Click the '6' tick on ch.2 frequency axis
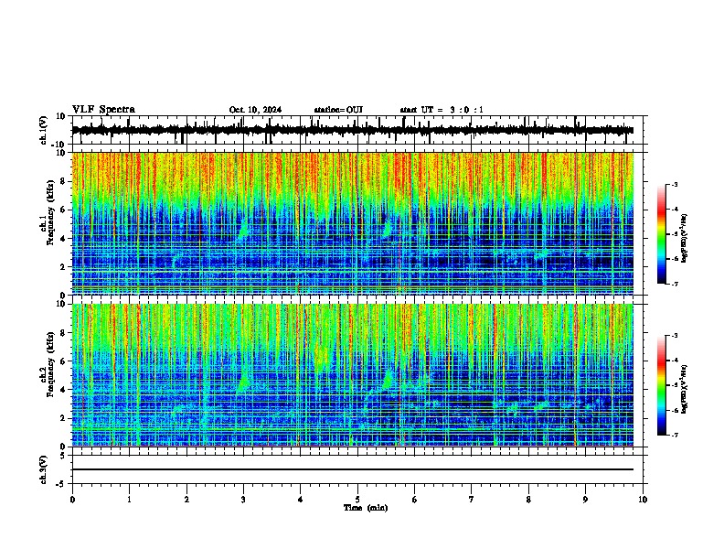Viewport: 724px width, 560px height. pos(63,361)
